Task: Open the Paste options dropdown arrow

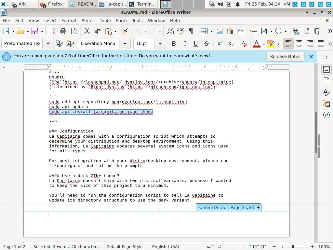Action: tap(115, 32)
